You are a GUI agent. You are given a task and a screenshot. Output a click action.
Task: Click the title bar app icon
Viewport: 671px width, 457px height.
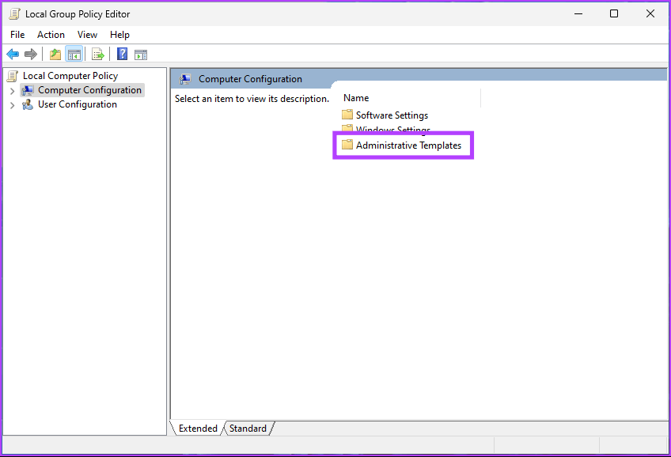(14, 14)
